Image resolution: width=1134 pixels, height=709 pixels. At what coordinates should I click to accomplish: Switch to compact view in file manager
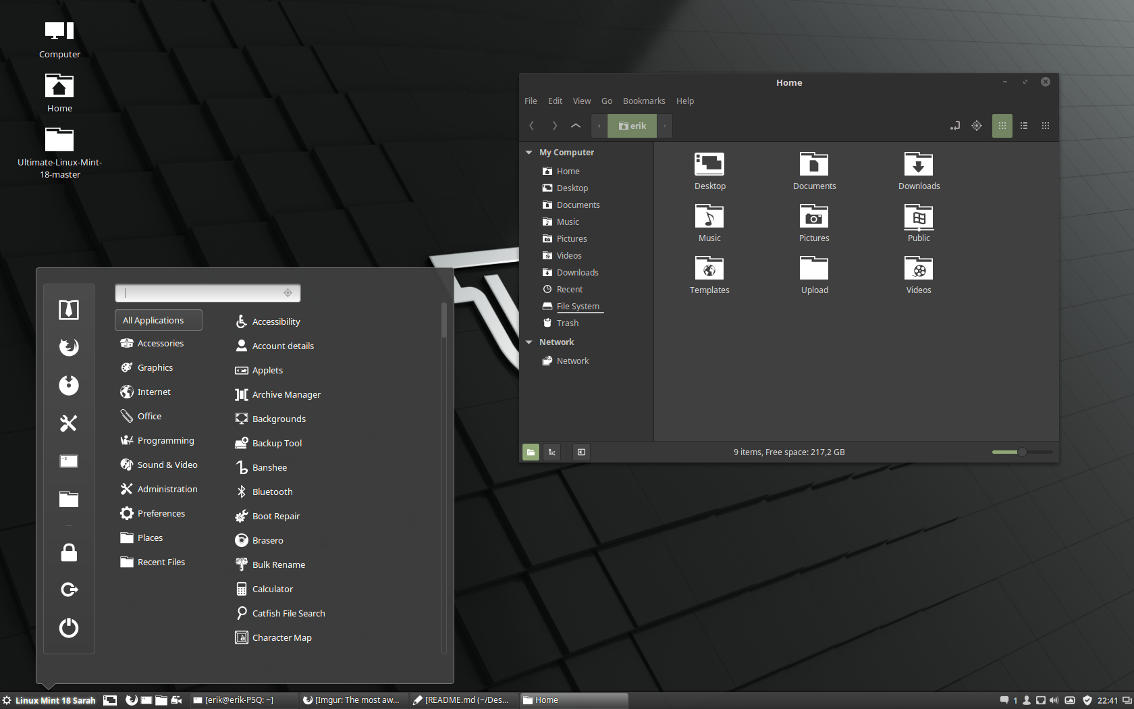[x=1046, y=126]
